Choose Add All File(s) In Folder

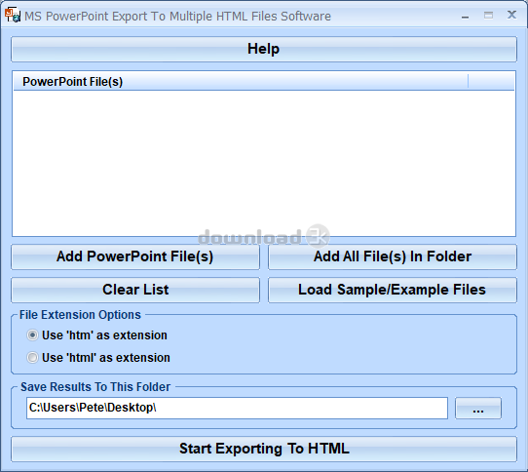(x=393, y=256)
